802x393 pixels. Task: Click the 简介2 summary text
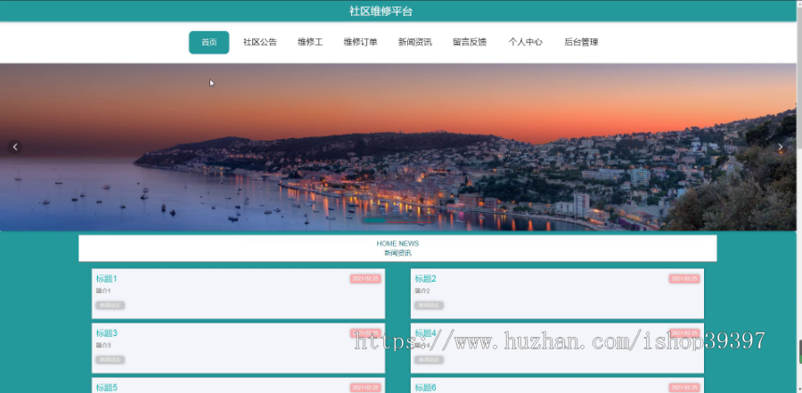422,291
